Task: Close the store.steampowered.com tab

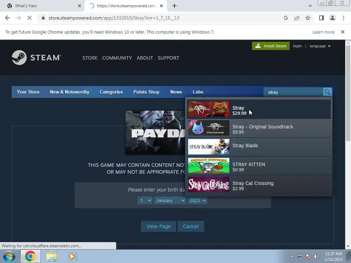Action: tap(161, 6)
